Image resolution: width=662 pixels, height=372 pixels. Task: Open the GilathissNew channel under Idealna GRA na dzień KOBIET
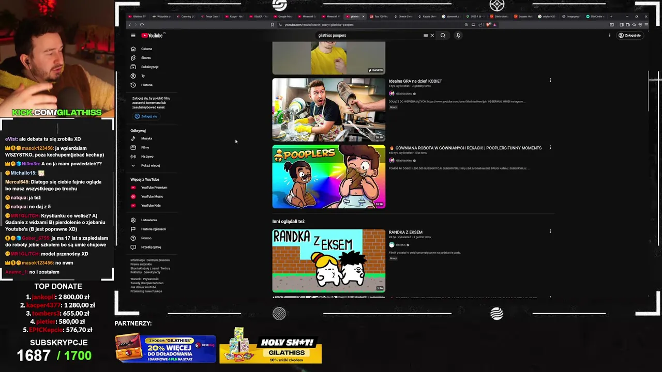tap(404, 94)
